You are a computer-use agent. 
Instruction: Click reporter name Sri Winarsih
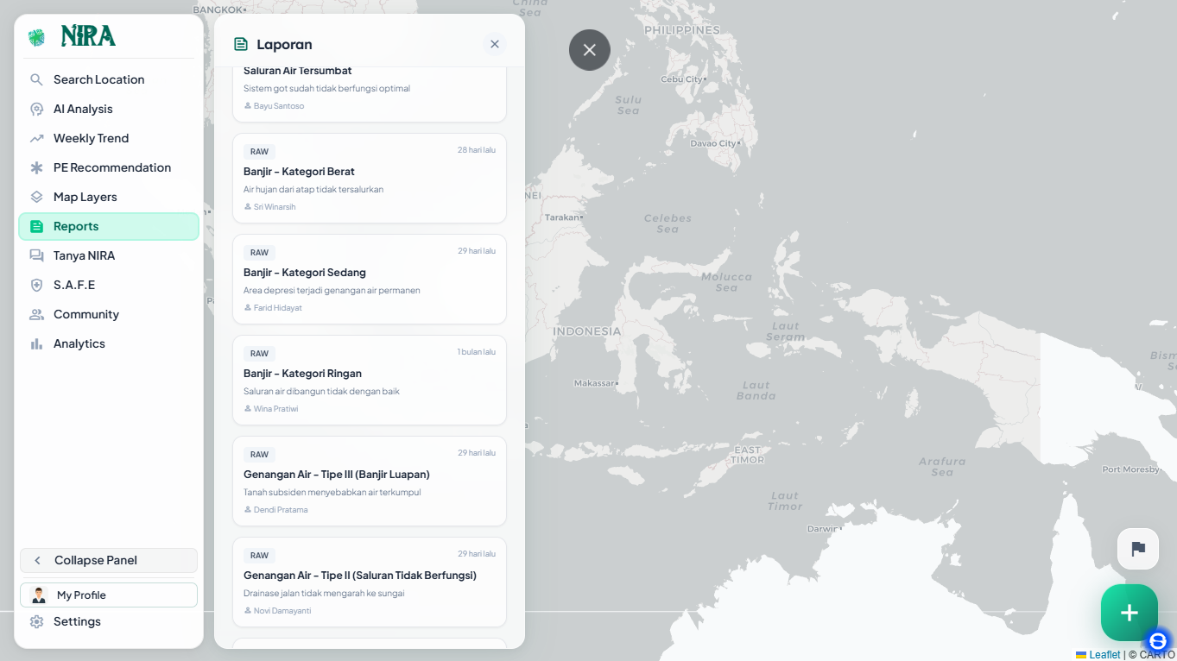coord(275,207)
